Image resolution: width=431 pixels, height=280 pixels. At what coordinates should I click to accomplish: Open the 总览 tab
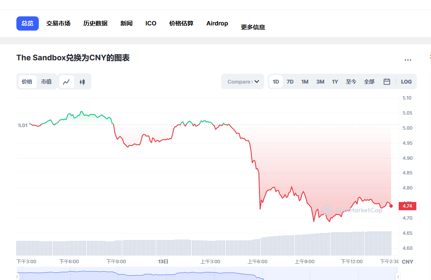tap(28, 23)
